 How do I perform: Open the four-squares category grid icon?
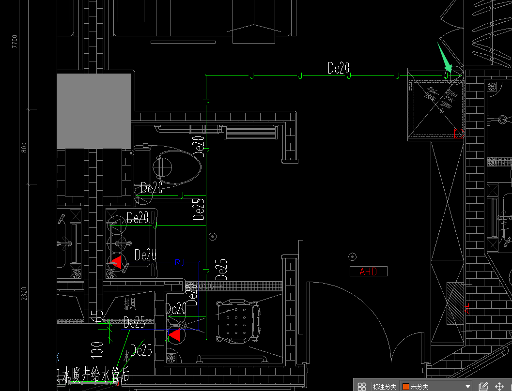361,387
